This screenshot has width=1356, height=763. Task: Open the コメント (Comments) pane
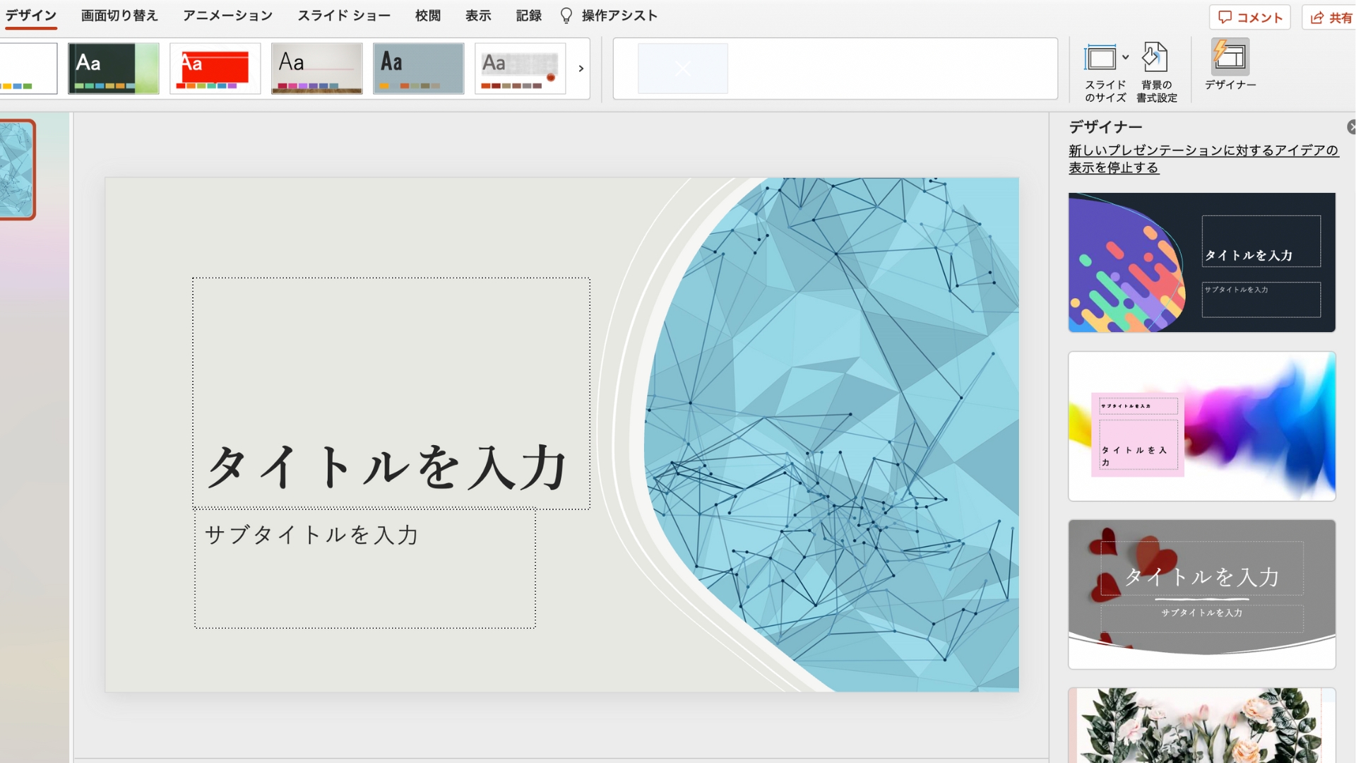click(x=1250, y=17)
